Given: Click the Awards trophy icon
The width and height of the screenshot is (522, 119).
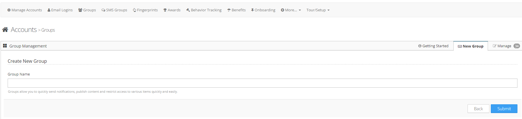Looking at the screenshot, I should (x=165, y=10).
